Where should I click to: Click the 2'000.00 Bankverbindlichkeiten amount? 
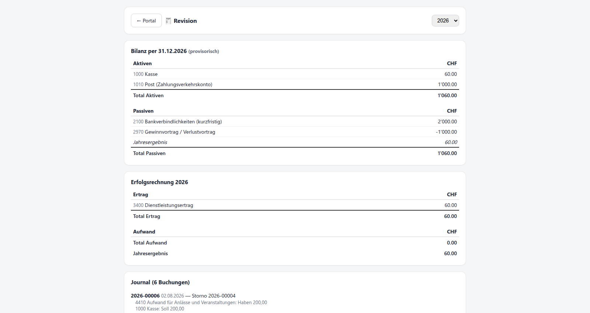(x=447, y=122)
